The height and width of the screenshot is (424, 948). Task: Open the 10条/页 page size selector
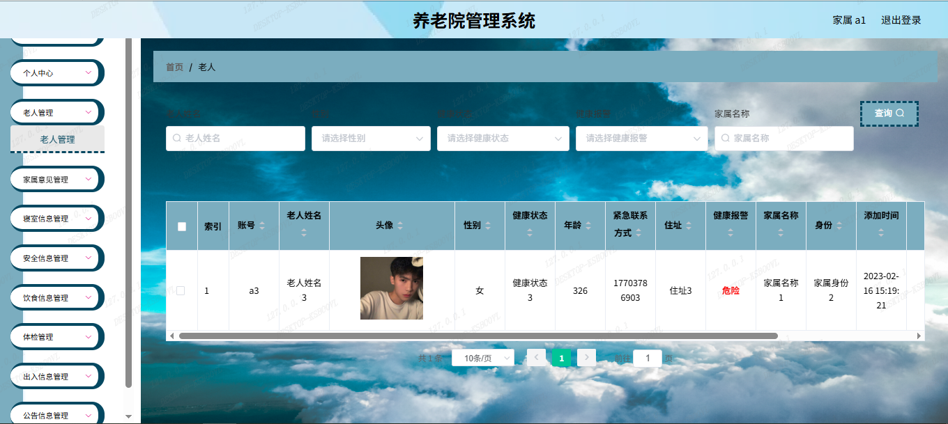[x=482, y=358]
